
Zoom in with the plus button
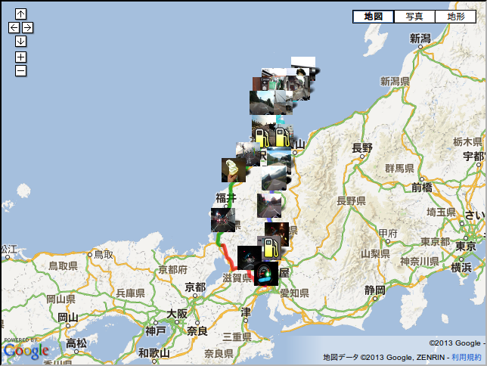(20, 57)
